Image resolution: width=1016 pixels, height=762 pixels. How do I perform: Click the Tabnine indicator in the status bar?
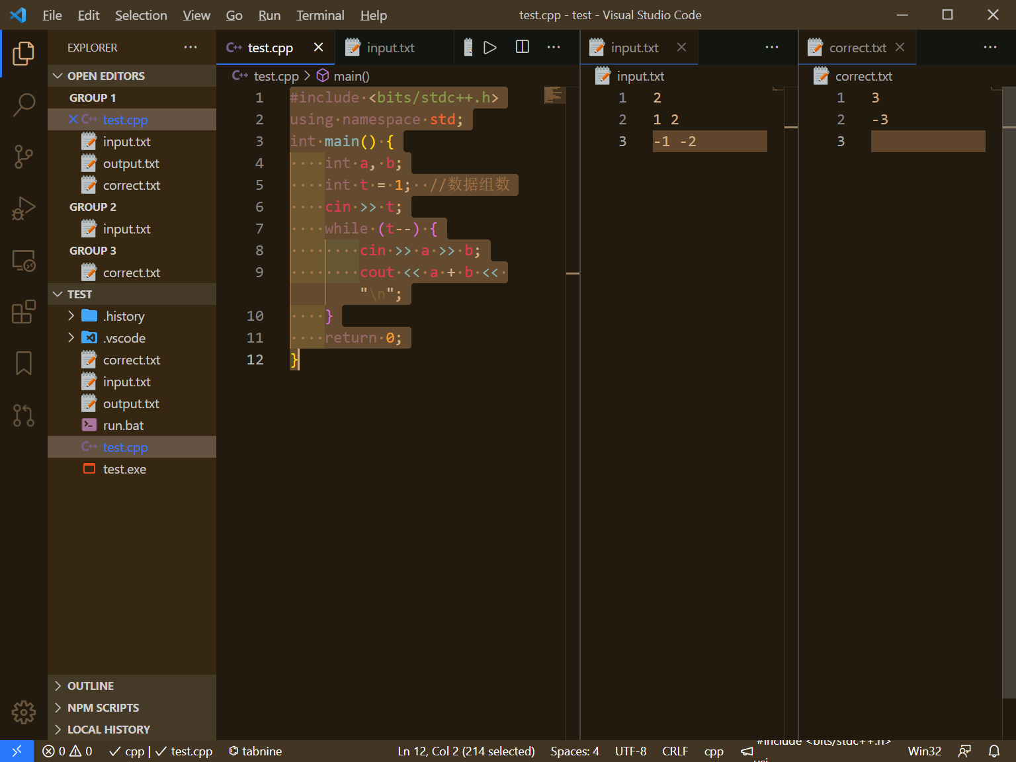255,751
